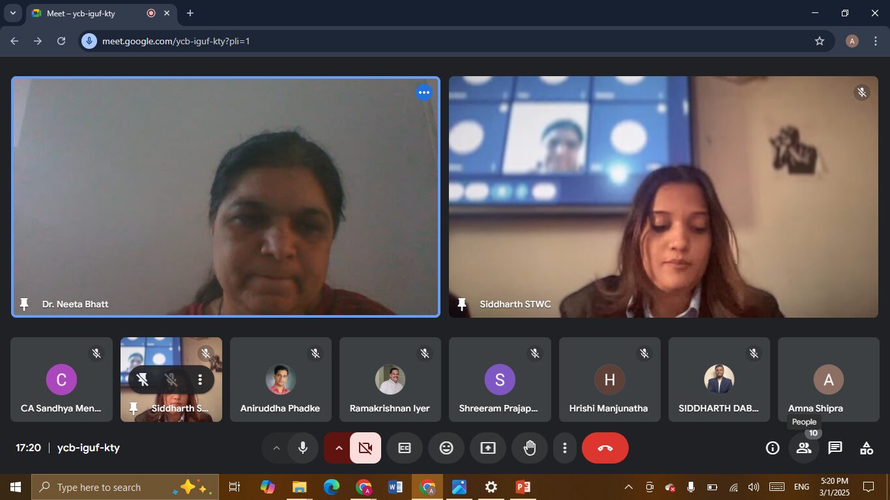Reload the Meet page
Image resolution: width=890 pixels, height=500 pixels.
(x=61, y=41)
